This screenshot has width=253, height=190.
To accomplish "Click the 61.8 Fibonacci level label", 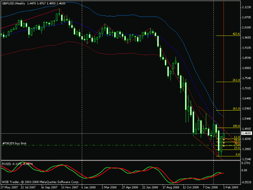I will click(x=237, y=137).
